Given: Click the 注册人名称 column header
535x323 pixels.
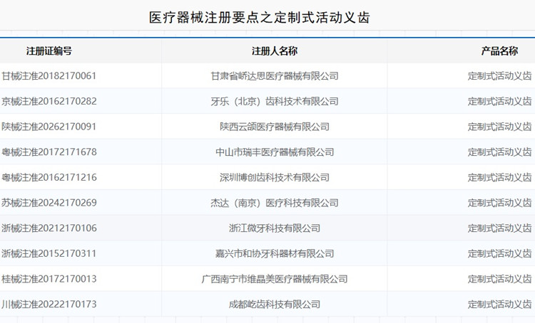Looking at the screenshot, I should [275, 51].
